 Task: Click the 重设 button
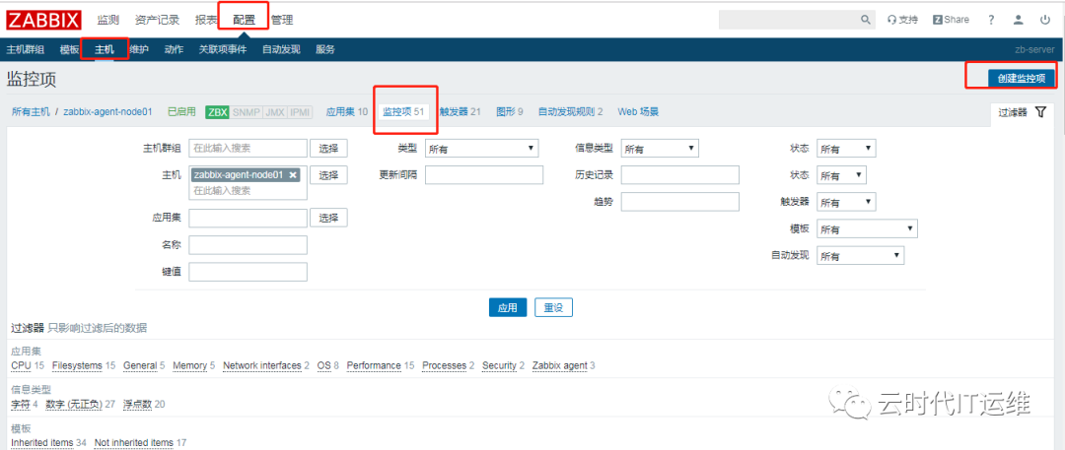(x=553, y=307)
